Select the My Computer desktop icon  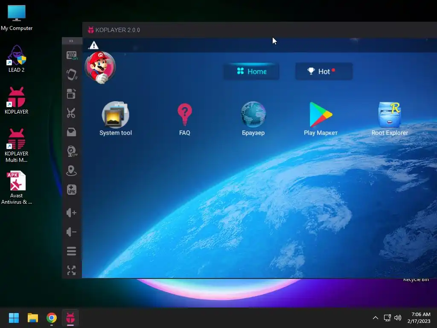[x=17, y=18]
